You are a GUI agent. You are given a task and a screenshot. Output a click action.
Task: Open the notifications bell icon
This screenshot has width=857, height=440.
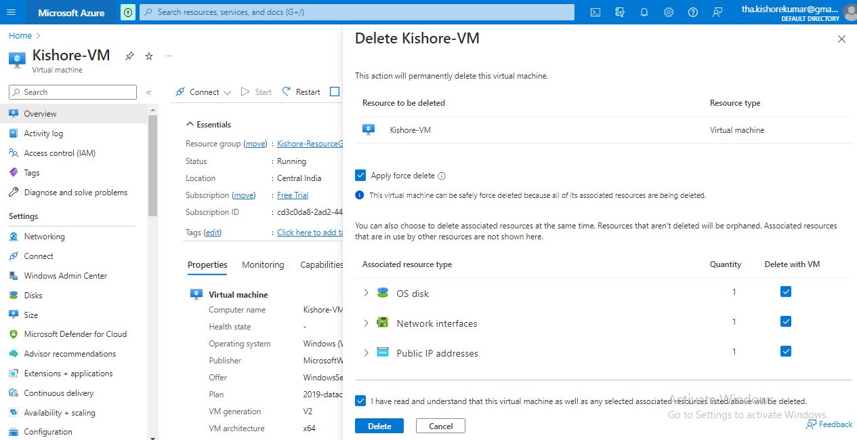pyautogui.click(x=644, y=12)
